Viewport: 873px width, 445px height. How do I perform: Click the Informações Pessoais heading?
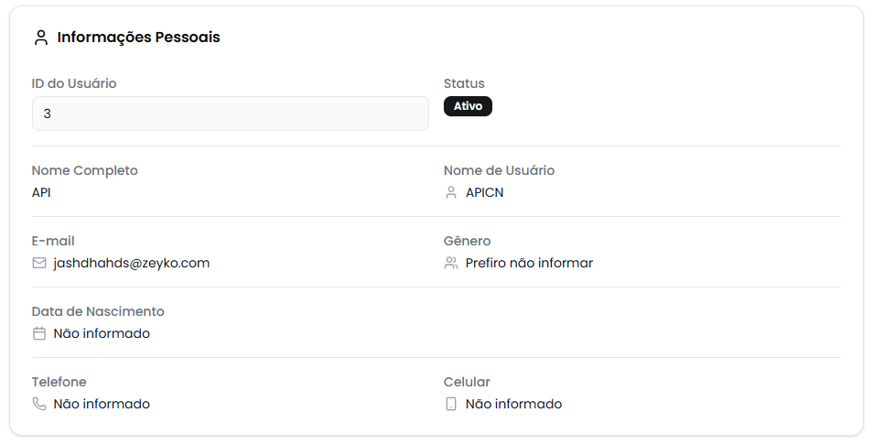[138, 38]
